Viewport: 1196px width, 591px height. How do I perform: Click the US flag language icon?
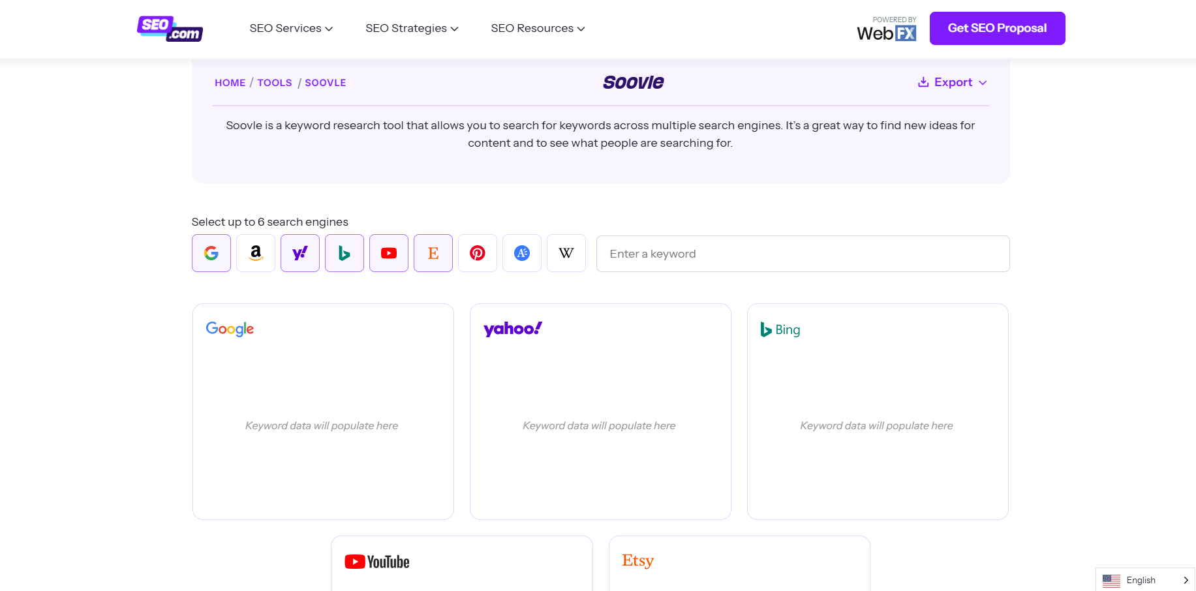[1111, 580]
